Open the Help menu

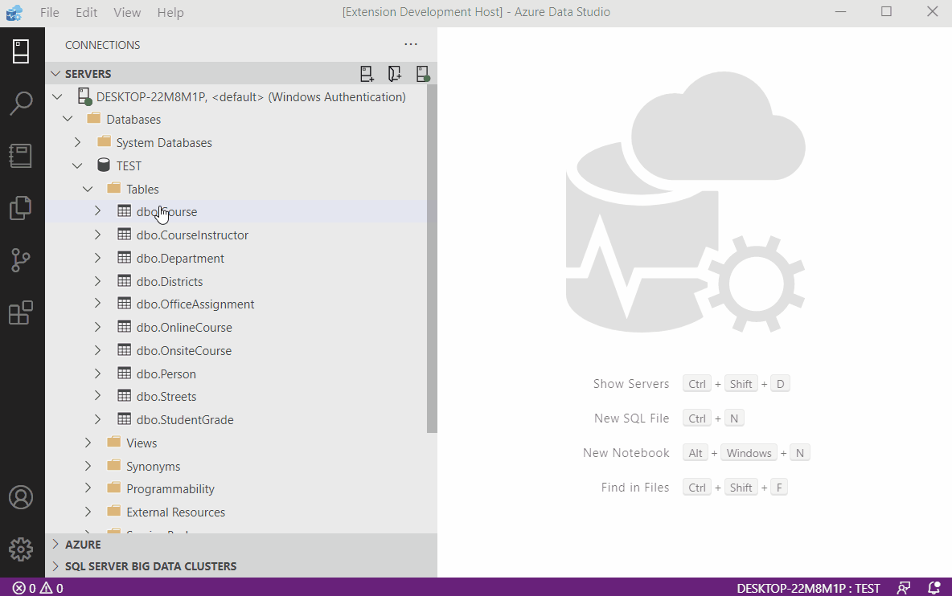coord(170,12)
